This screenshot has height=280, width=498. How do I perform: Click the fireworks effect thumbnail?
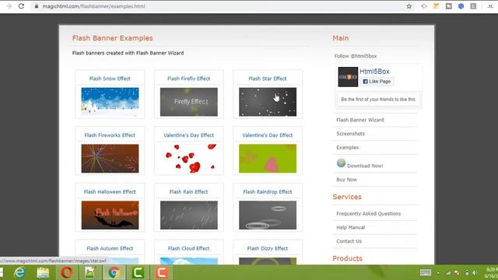(x=110, y=159)
